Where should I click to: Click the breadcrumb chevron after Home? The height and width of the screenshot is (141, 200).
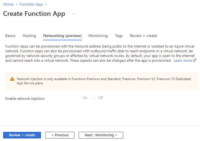coord(16,4)
